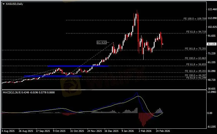Click the FE 100.0 = 63.863 level label
The image size is (217, 134).
pos(195,58)
